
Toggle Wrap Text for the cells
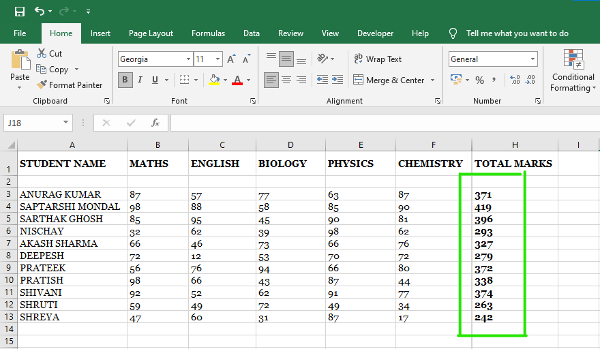[378, 59]
